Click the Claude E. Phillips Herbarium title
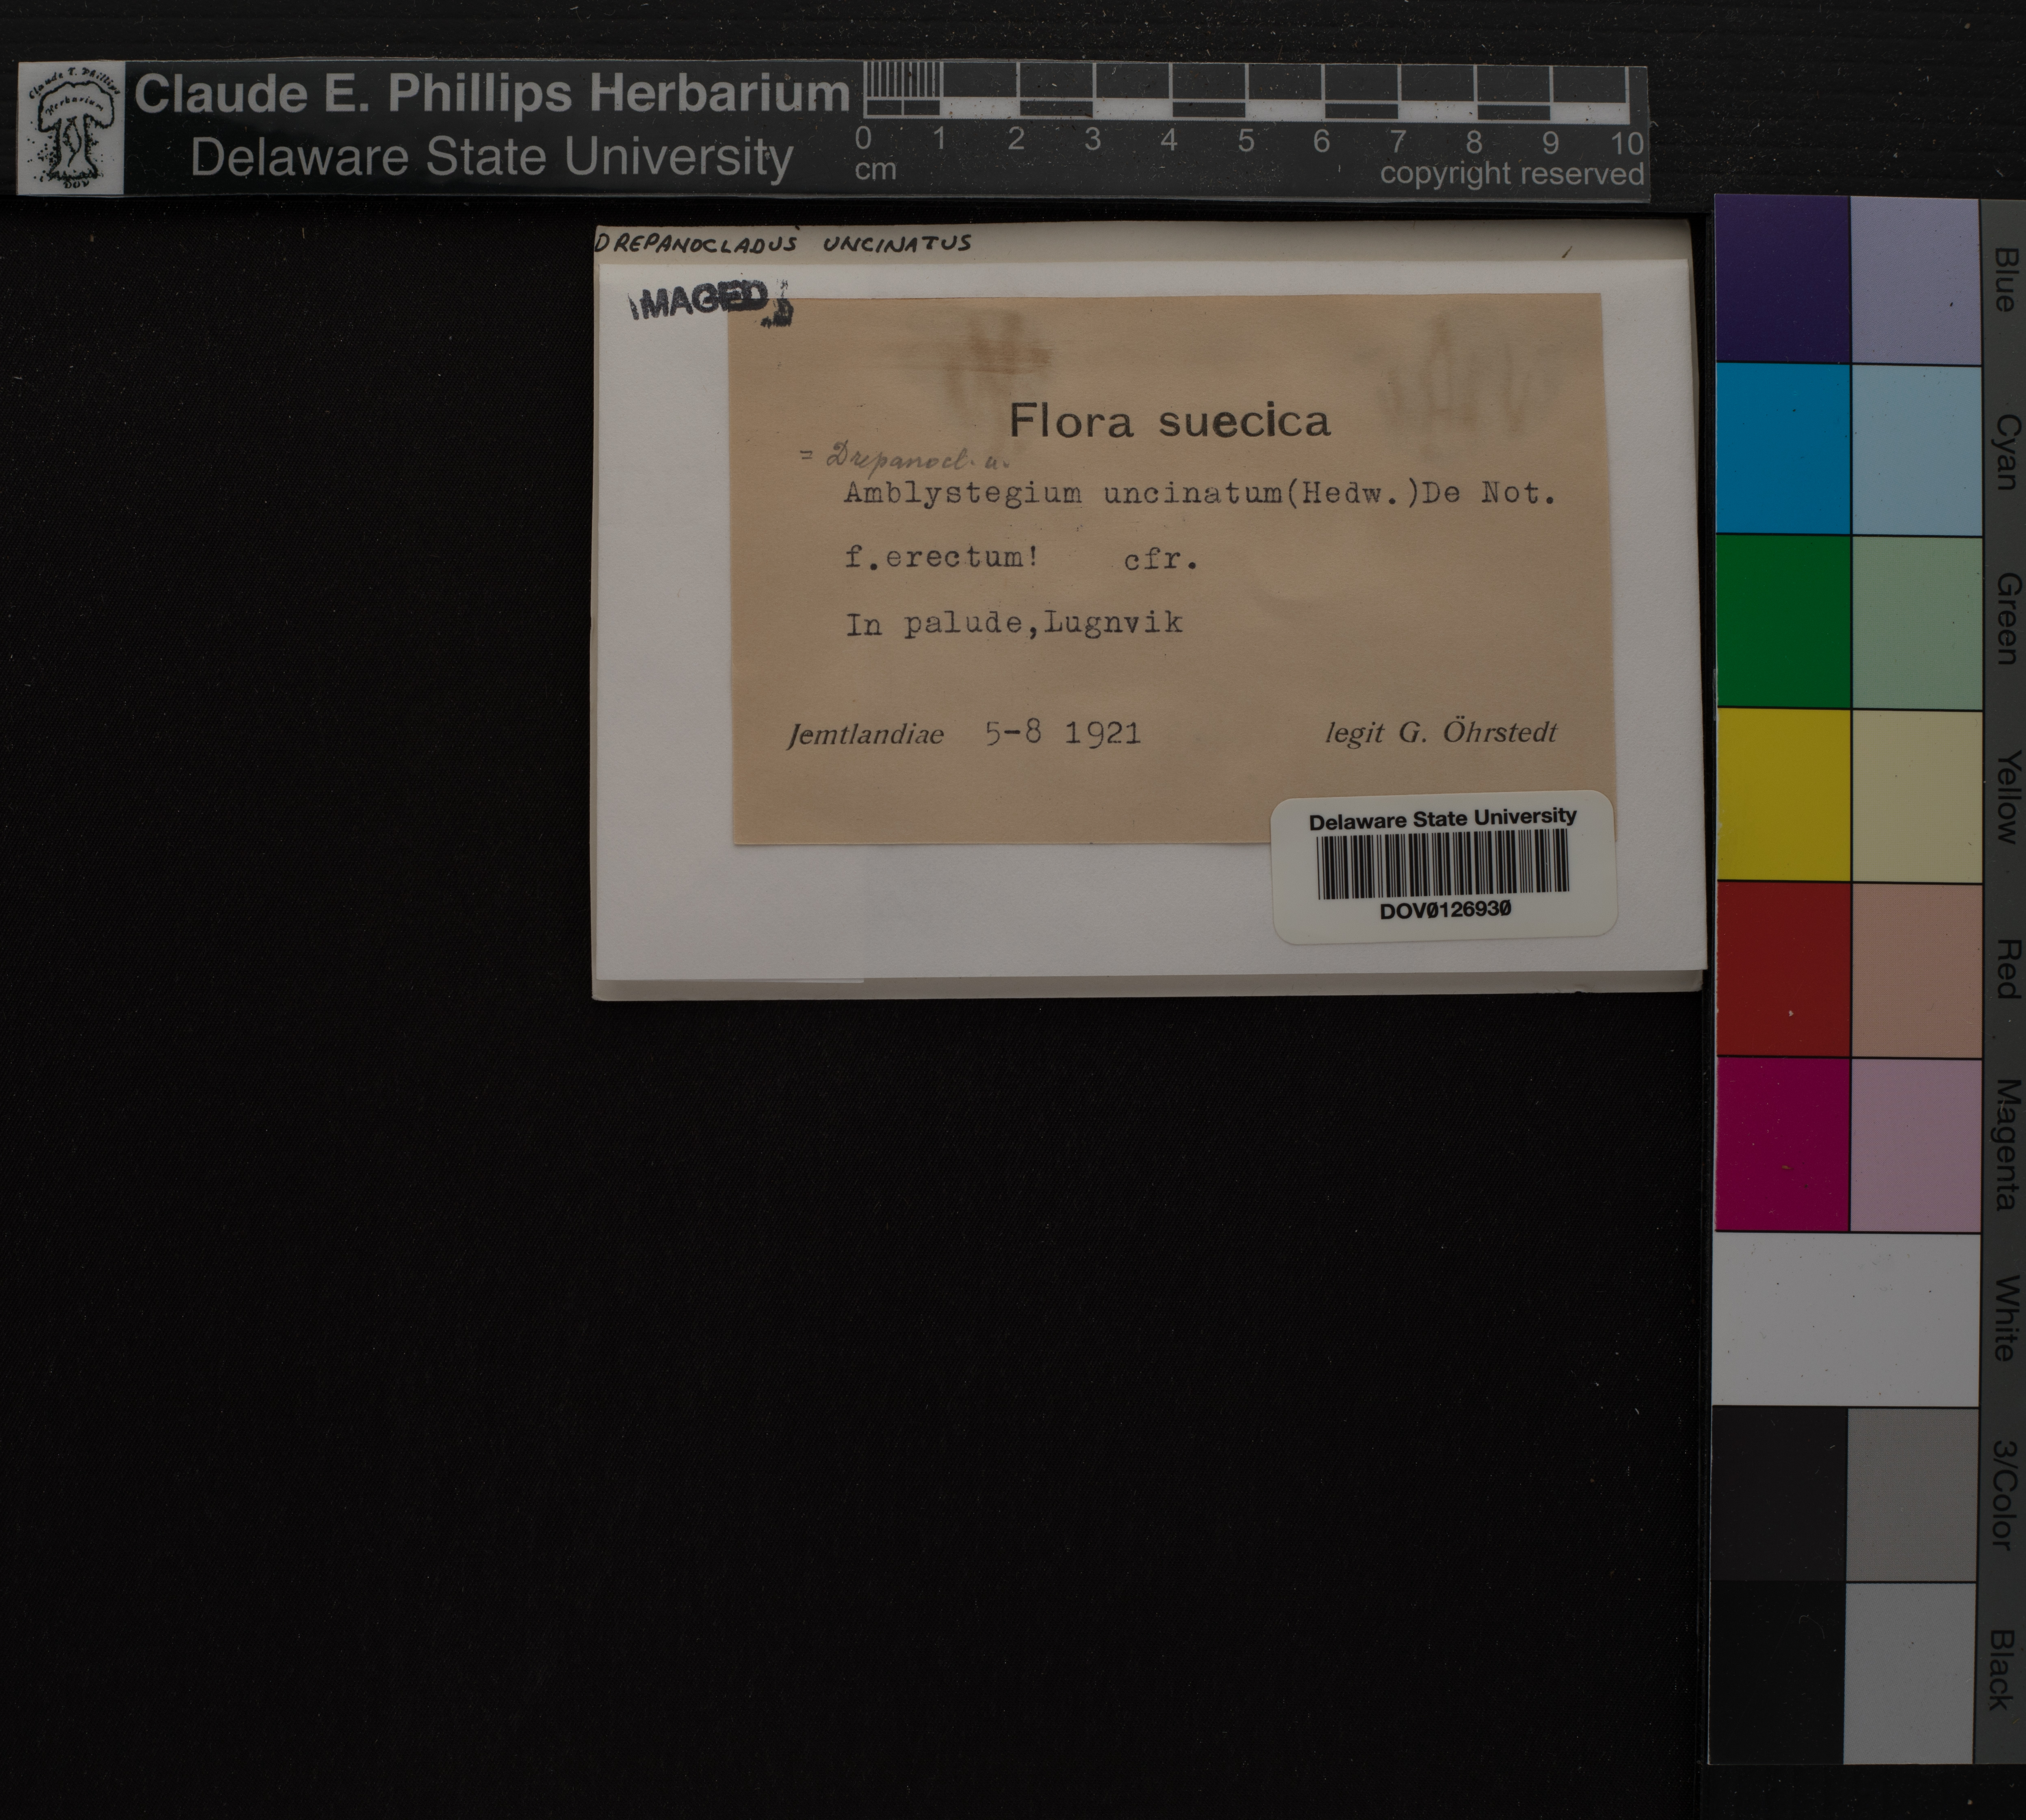2026x1820 pixels. 491,94
